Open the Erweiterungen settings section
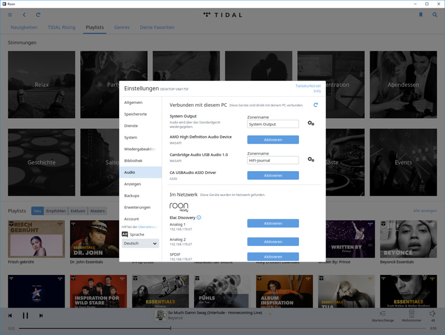Screen dimensions: 445x335 point(141,207)
